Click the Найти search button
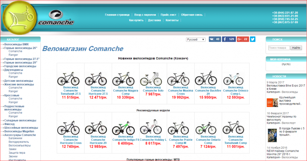This screenshot has width=307, height=161. pos(296,48)
